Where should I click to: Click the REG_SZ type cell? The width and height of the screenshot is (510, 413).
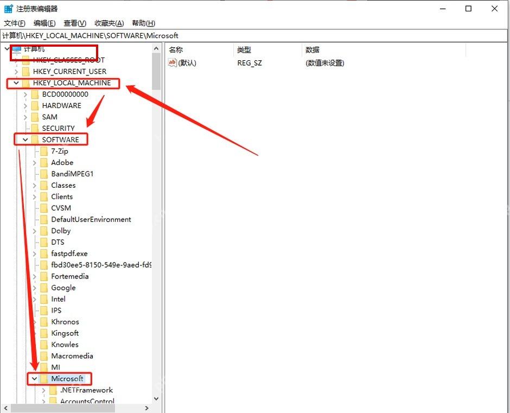pyautogui.click(x=250, y=63)
